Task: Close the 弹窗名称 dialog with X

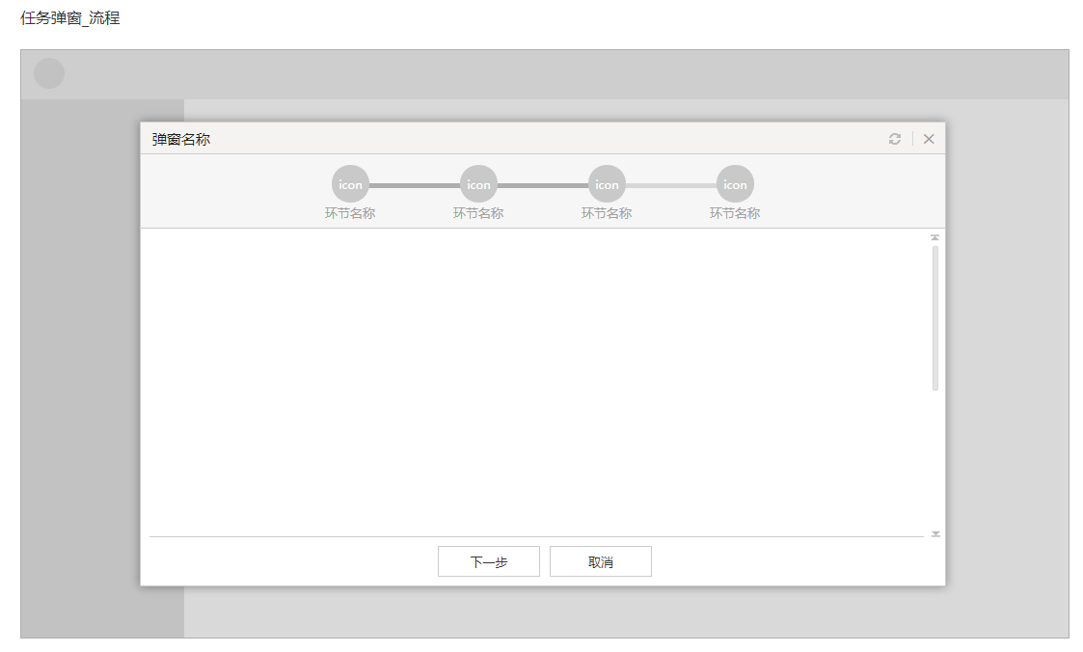Action: pyautogui.click(x=929, y=139)
